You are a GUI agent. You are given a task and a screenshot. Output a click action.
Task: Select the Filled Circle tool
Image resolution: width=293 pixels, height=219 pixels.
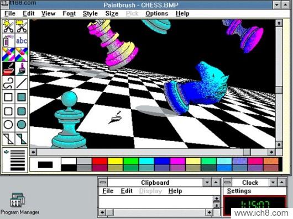click(22, 125)
